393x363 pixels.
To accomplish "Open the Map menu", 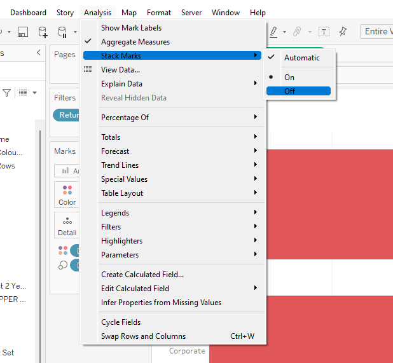I will (x=128, y=13).
